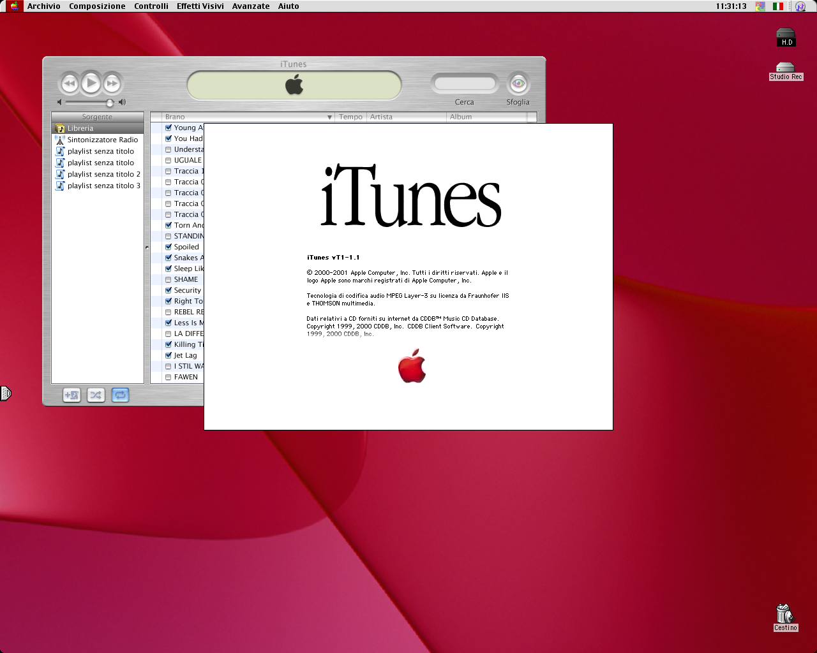Click the loud-volume speaker icon
The height and width of the screenshot is (653, 817).
tap(122, 102)
